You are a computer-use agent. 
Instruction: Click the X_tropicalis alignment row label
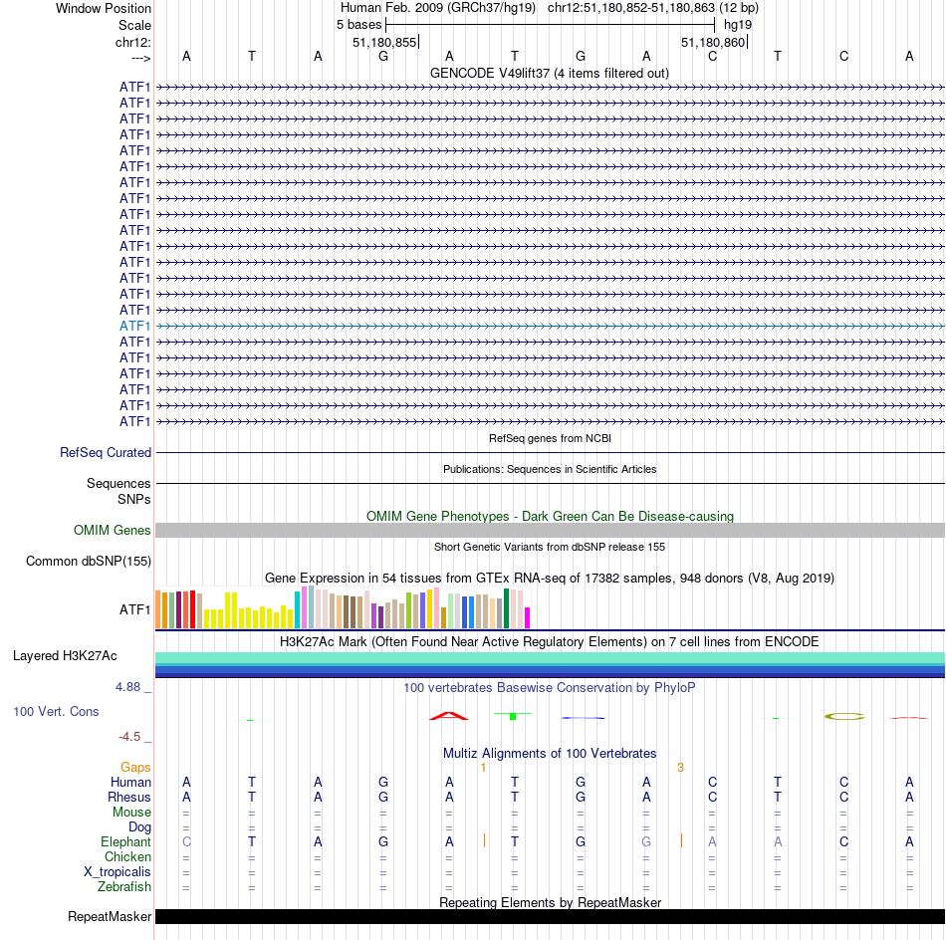118,872
